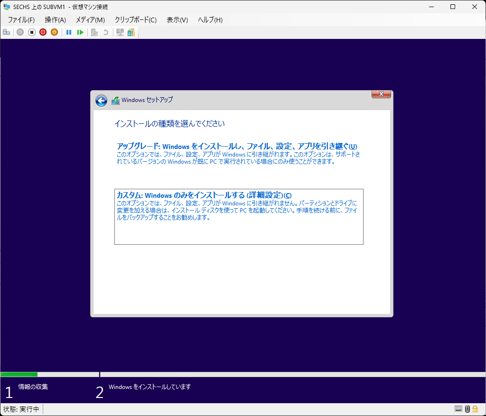Click the VM connection window title icon
The image size is (486, 416).
click(x=7, y=7)
